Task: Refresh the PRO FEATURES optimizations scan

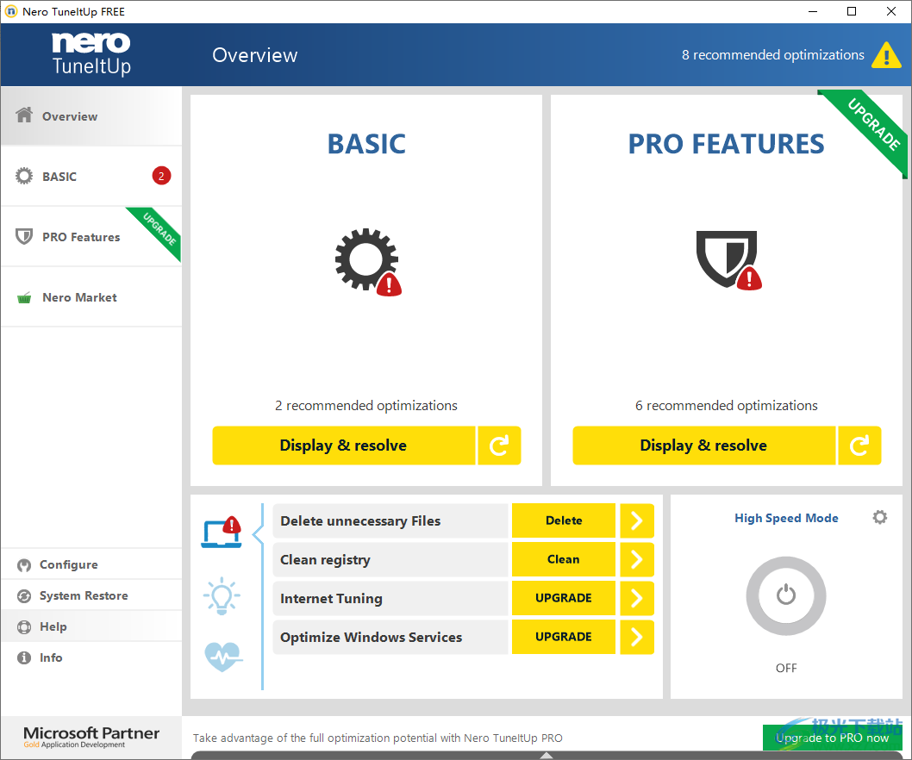Action: [x=859, y=445]
